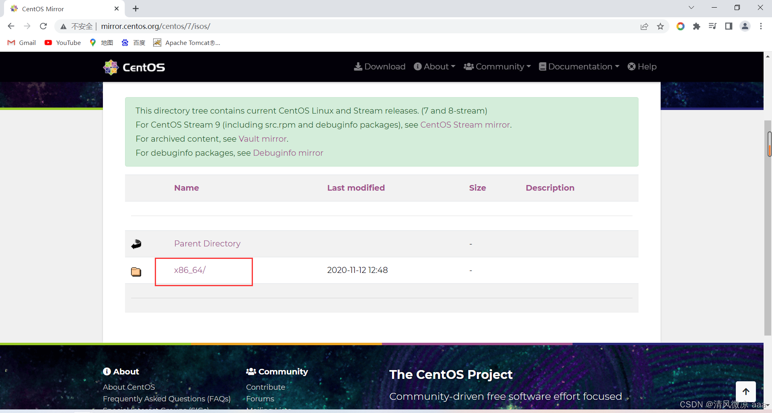The width and height of the screenshot is (772, 413).
Task: Open the Parent Directory link
Action: pyautogui.click(x=207, y=244)
